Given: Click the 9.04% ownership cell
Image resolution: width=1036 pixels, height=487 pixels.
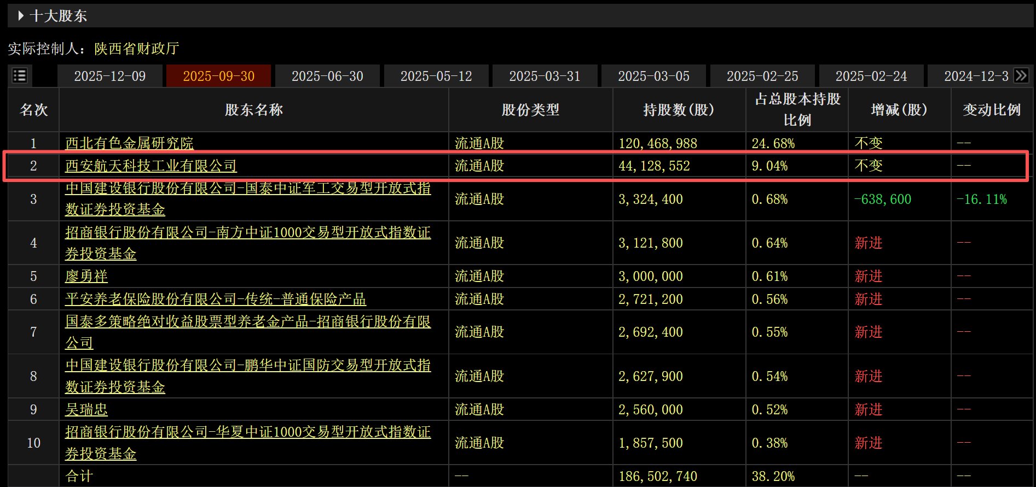Looking at the screenshot, I should click(x=769, y=166).
